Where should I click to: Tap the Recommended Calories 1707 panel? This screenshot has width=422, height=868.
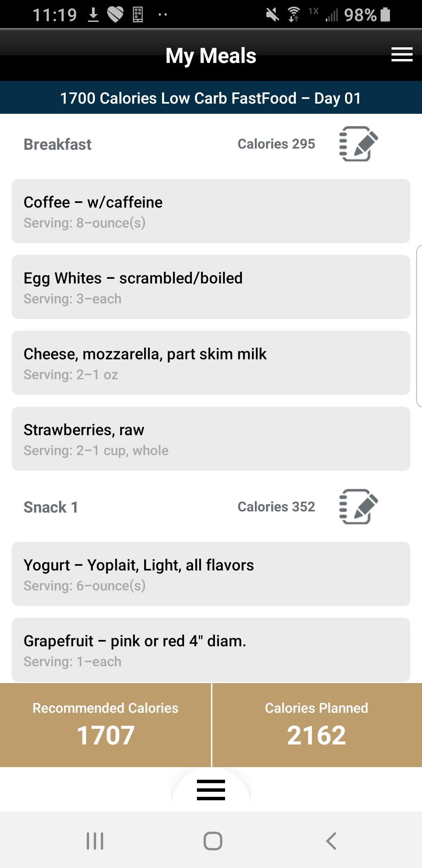coord(105,725)
